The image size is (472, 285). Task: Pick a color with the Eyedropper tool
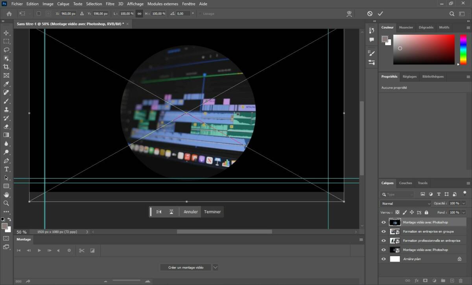point(6,84)
